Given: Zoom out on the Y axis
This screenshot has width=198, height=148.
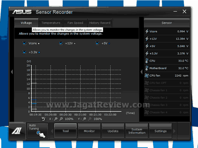Looking at the screenshot, I should 90,119.
